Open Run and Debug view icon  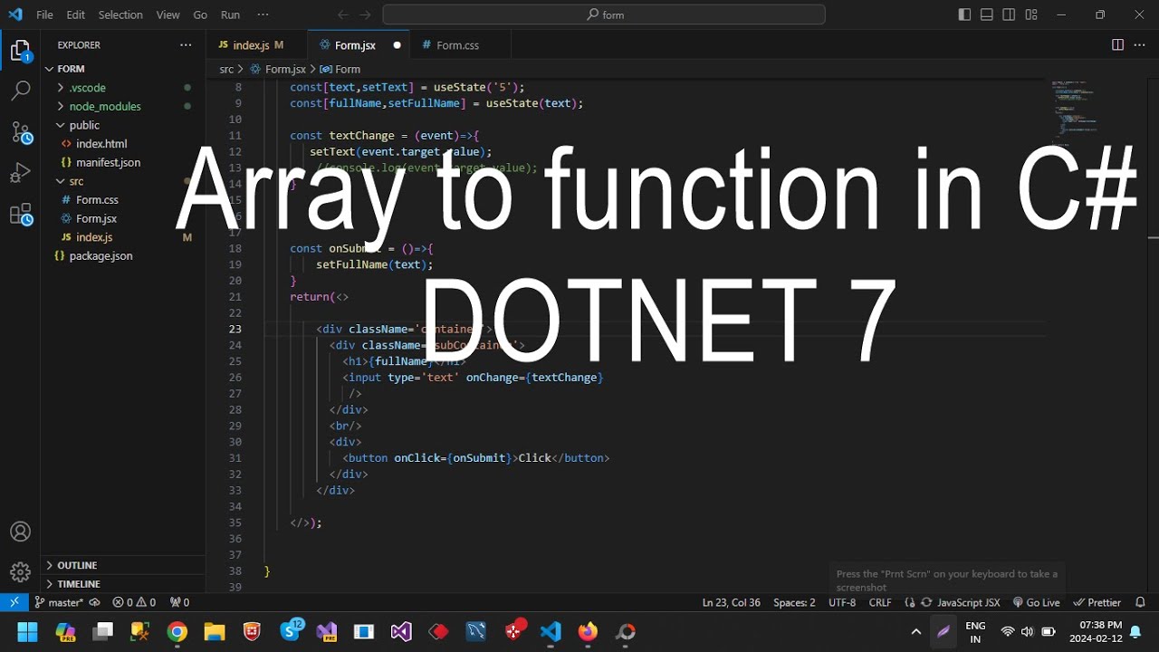pos(20,173)
